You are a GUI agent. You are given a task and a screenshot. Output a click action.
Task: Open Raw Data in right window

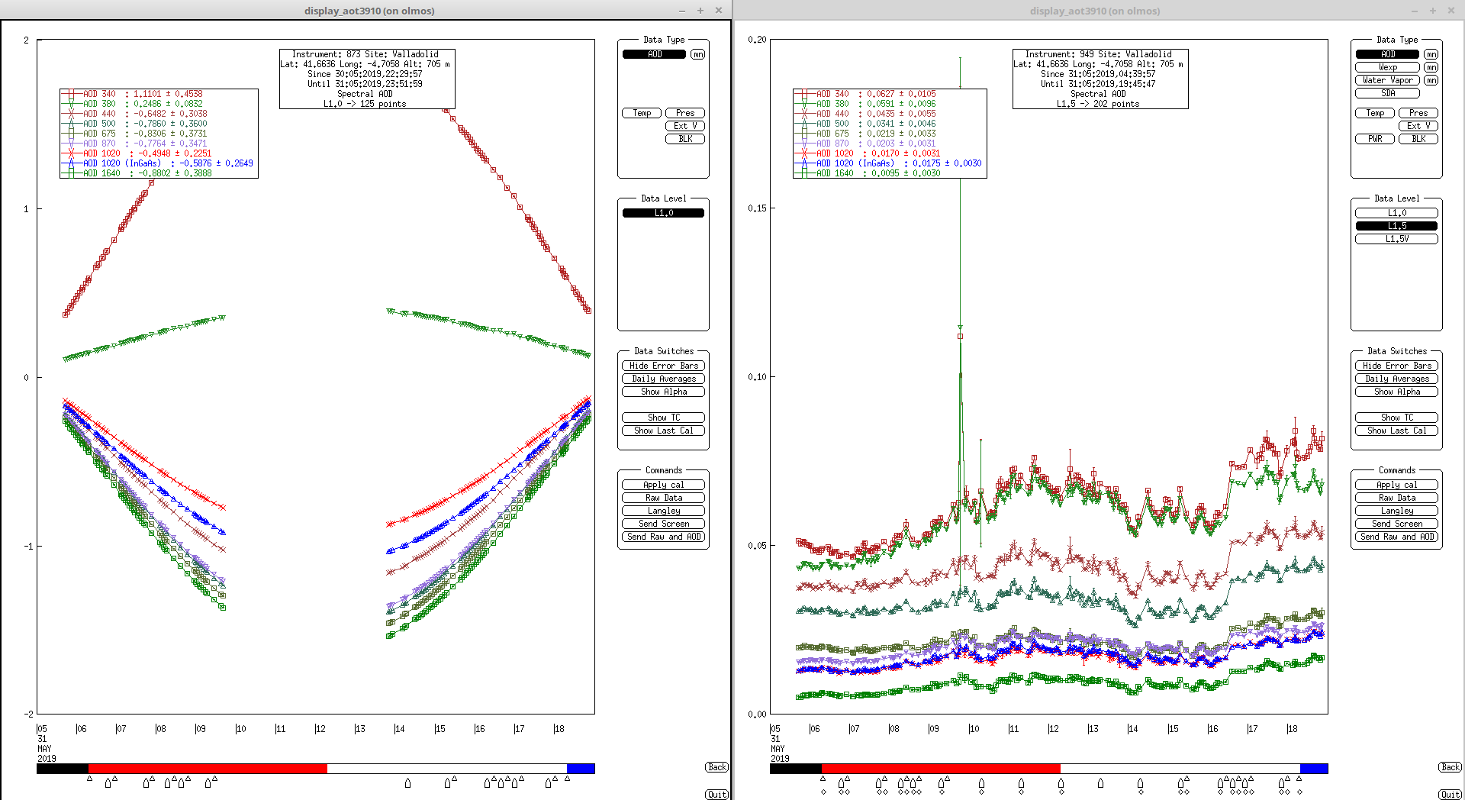(1397, 498)
